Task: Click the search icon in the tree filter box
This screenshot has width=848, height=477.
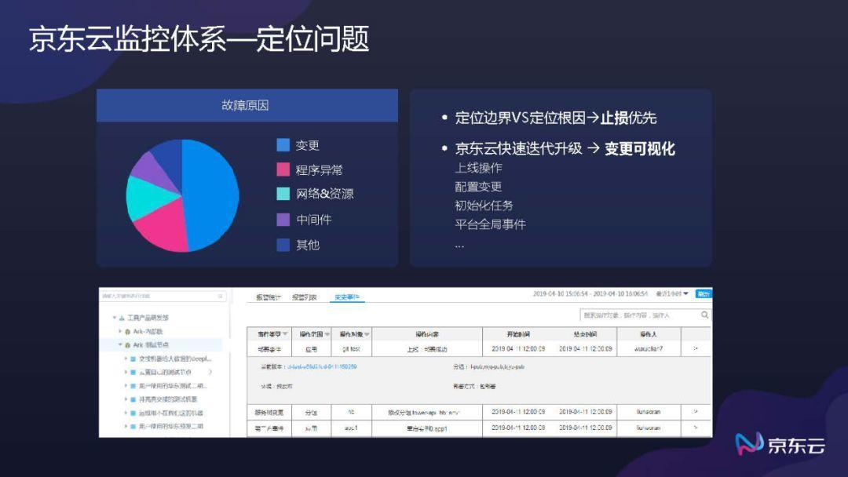Action: tap(220, 296)
